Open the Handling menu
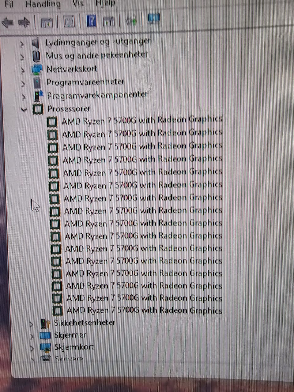This screenshot has width=294, height=392. [43, 4]
